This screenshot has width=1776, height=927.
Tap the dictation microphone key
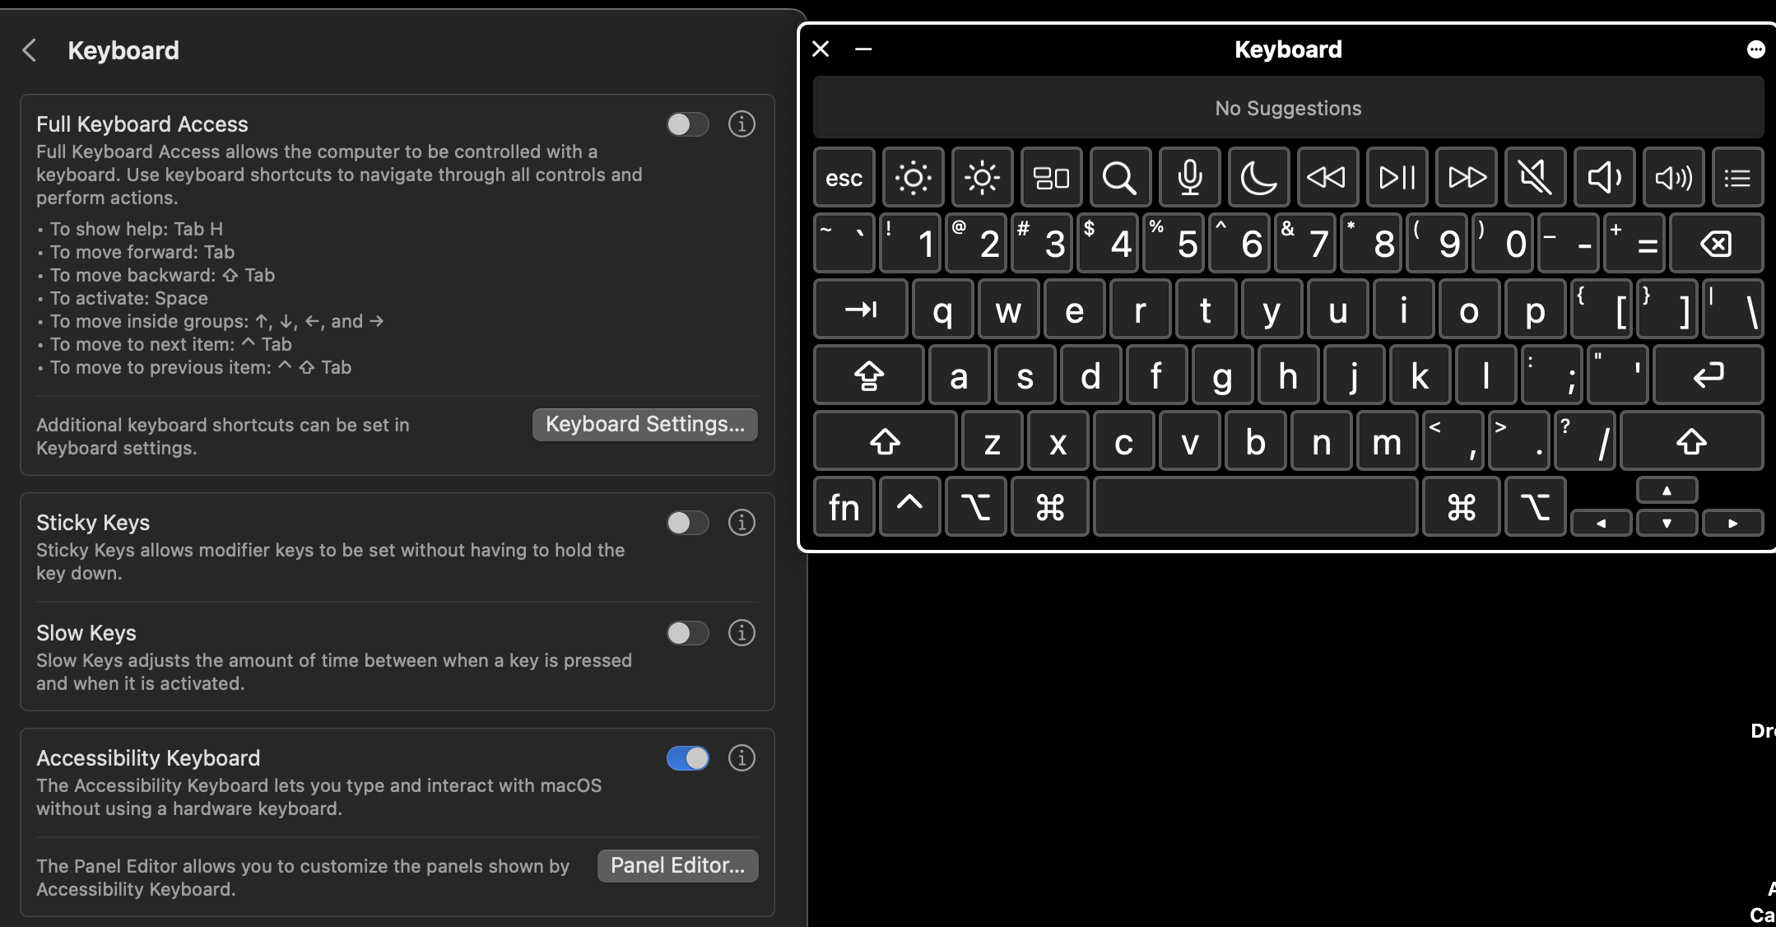1189,177
